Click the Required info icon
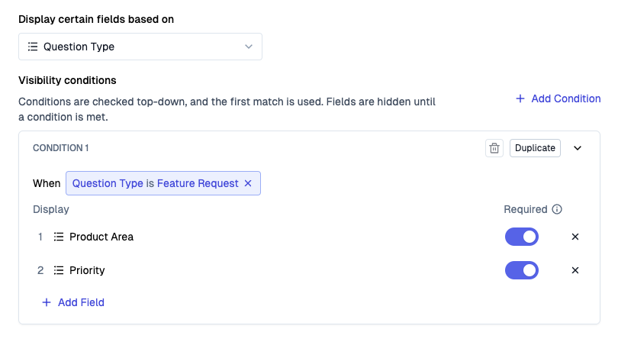The width and height of the screenshot is (618, 342). (557, 209)
